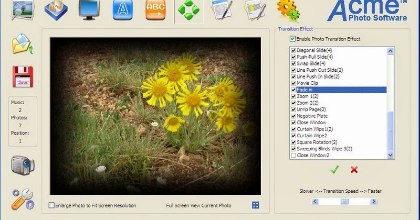Toggle Line Push Out Slide(2) checkbox
Image resolution: width=420 pixels, height=220 pixels.
pos(293,70)
